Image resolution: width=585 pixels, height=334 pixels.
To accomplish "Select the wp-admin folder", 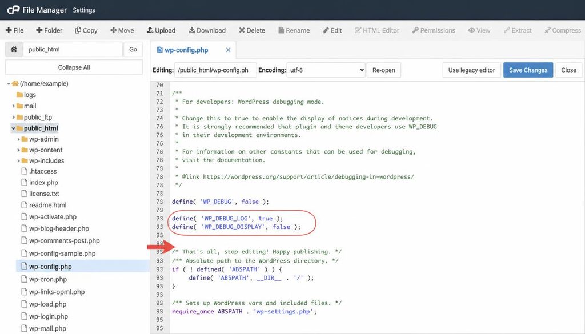I will point(41,139).
